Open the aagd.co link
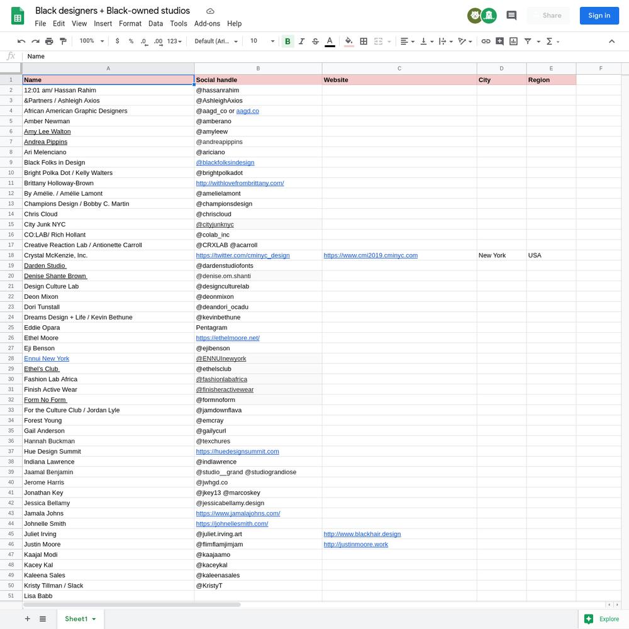629x629 pixels. 247,111
